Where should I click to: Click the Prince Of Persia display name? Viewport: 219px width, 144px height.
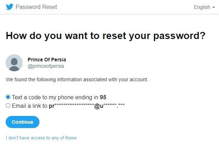[47, 60]
